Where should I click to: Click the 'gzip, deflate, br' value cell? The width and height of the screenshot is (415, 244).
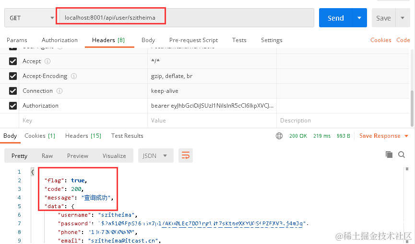212,76
